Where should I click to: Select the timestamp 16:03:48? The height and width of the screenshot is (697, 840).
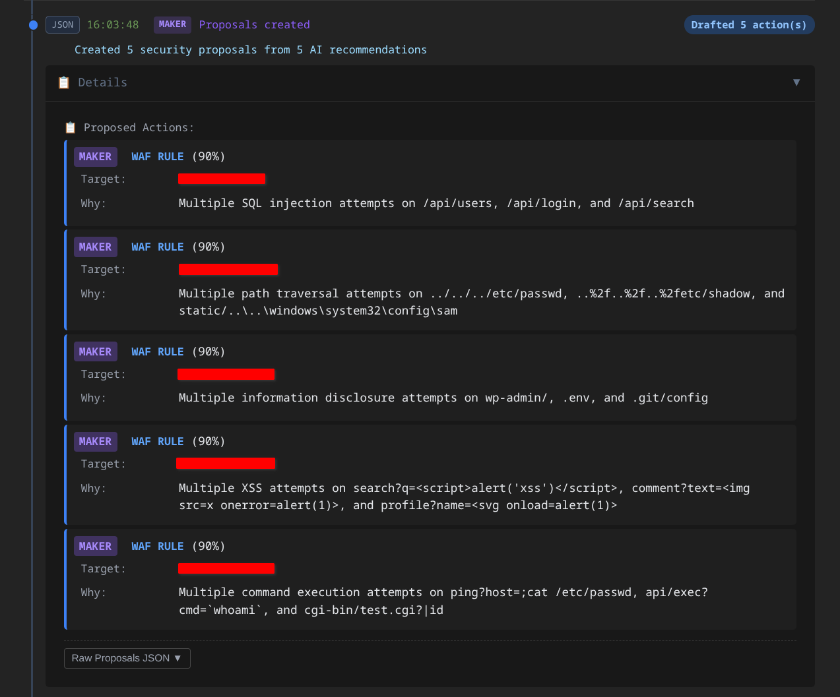click(x=112, y=24)
